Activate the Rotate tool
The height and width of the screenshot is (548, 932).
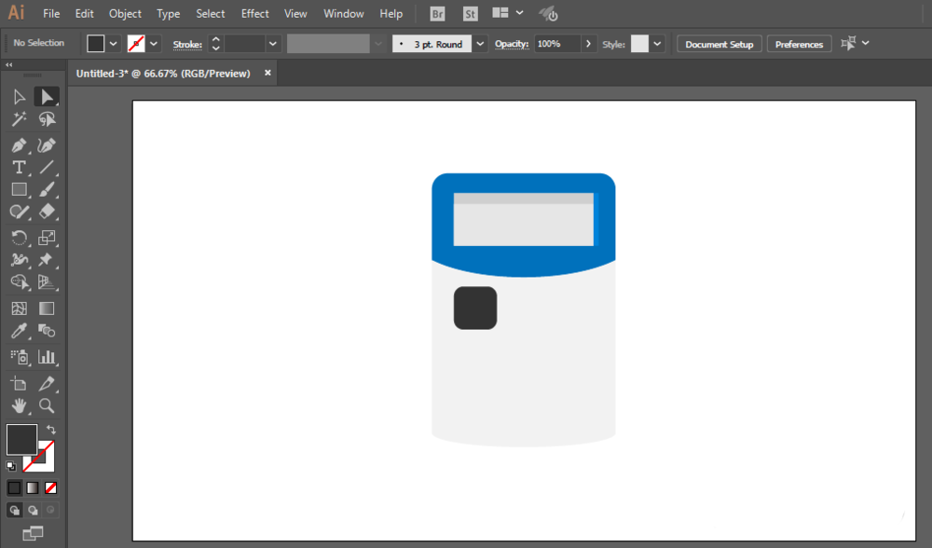pyautogui.click(x=19, y=238)
